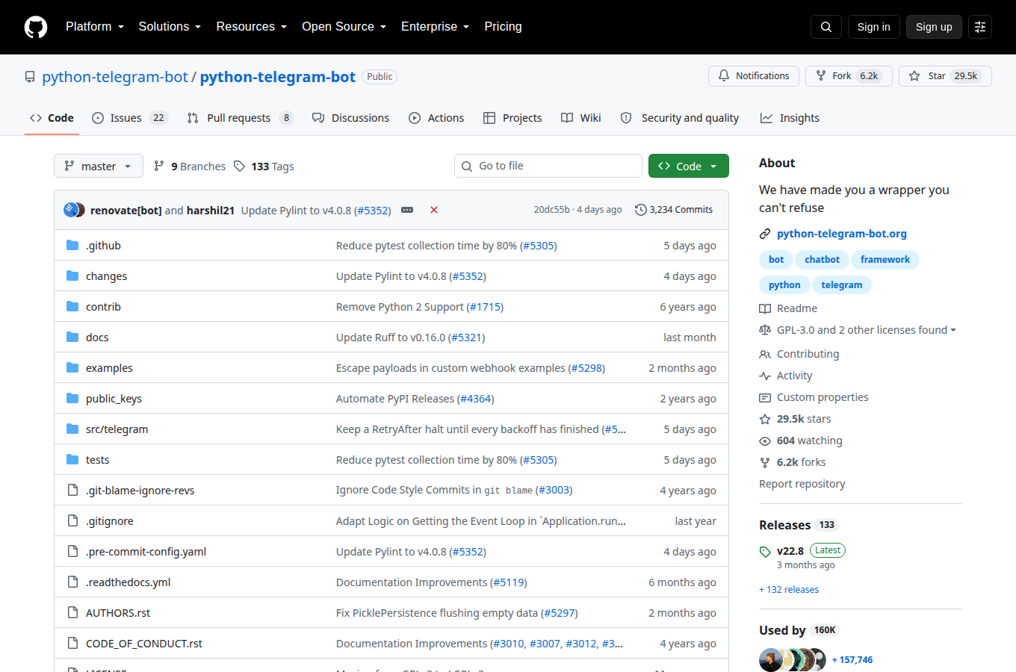Open commit link #5352 in header row
The height and width of the screenshot is (672, 1016).
click(373, 211)
